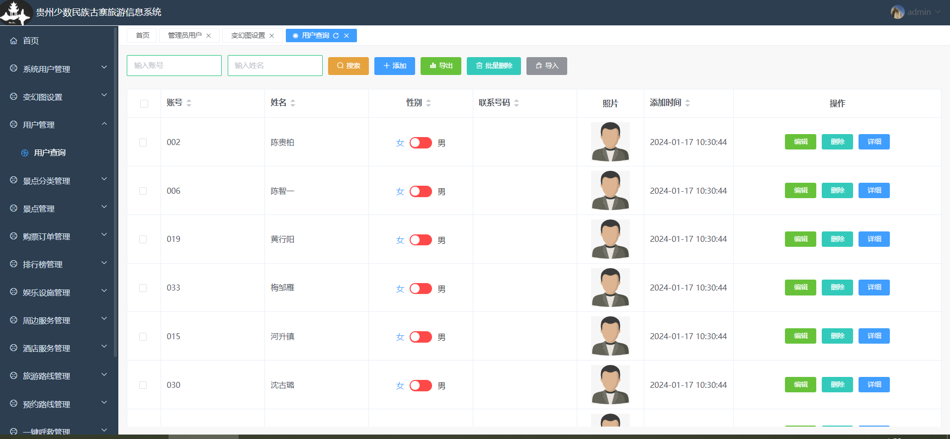This screenshot has width=950, height=439.
Task: Click the icon beside 预约路线管理
Action: click(x=13, y=404)
